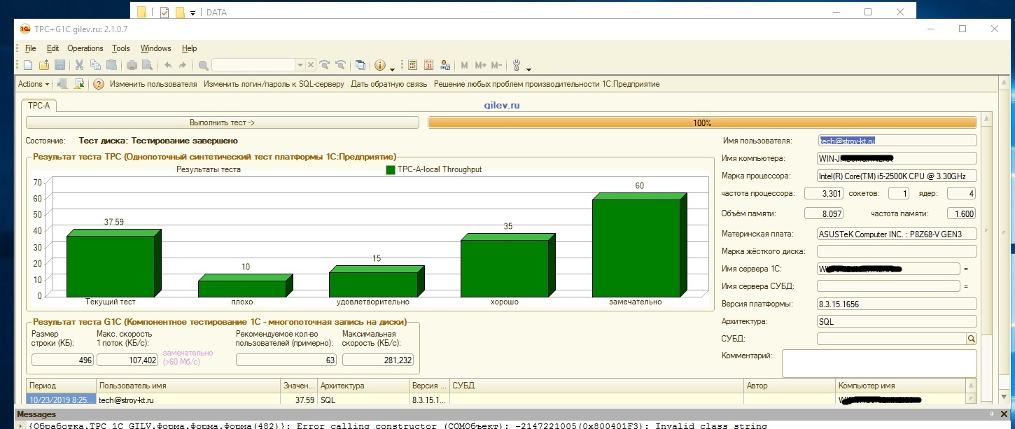
Task: Click the M- memory button
Action: 496,65
